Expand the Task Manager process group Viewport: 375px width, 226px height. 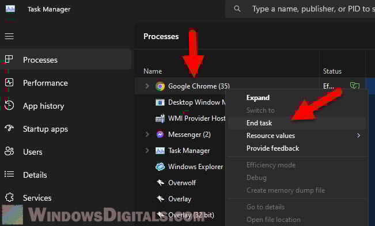pyautogui.click(x=147, y=151)
